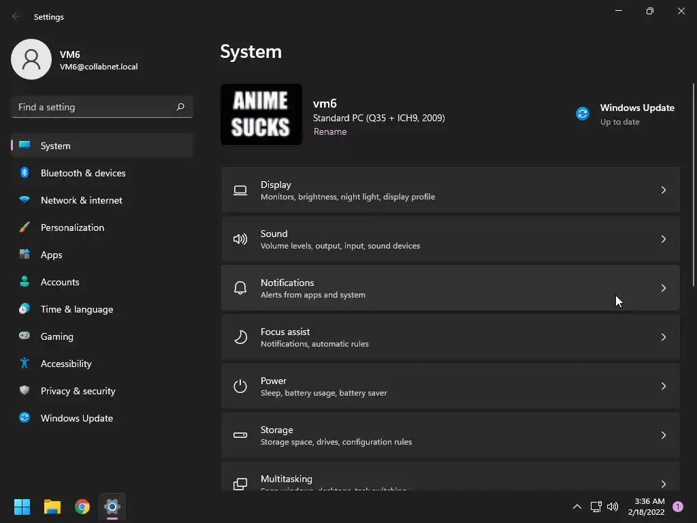Click the Find a setting search box
Screen dimensions: 697x523
[x=102, y=107]
